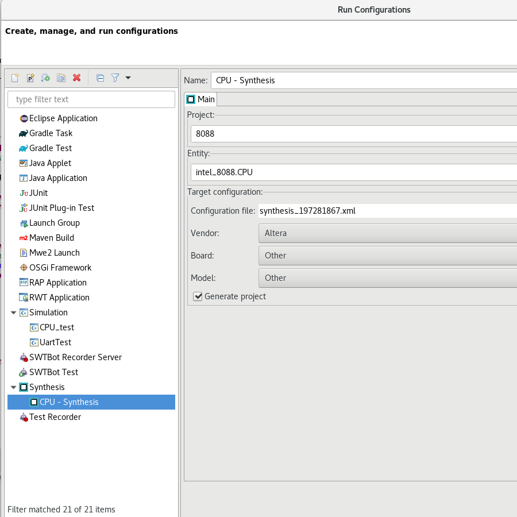Open the Model dropdown
Screen dimensions: 517x517
coord(388,278)
